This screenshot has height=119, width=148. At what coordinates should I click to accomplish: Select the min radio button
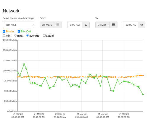coord(4,35)
